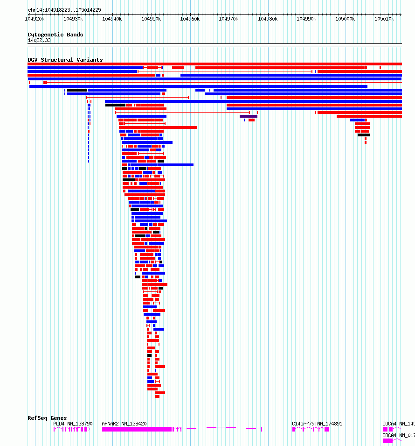Click the 104960k ruler label
This screenshot has width=415, height=446.
[190, 19]
